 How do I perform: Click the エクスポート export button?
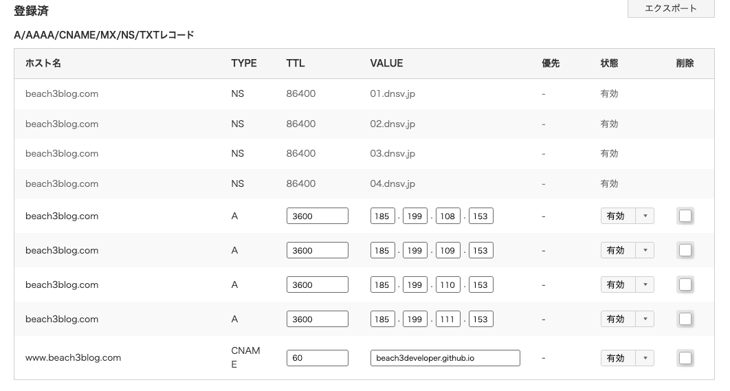670,9
